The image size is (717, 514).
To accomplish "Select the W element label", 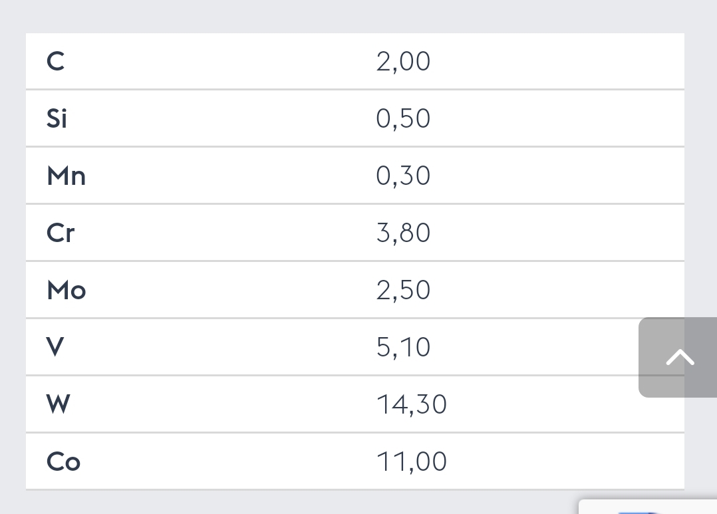I will [x=58, y=404].
